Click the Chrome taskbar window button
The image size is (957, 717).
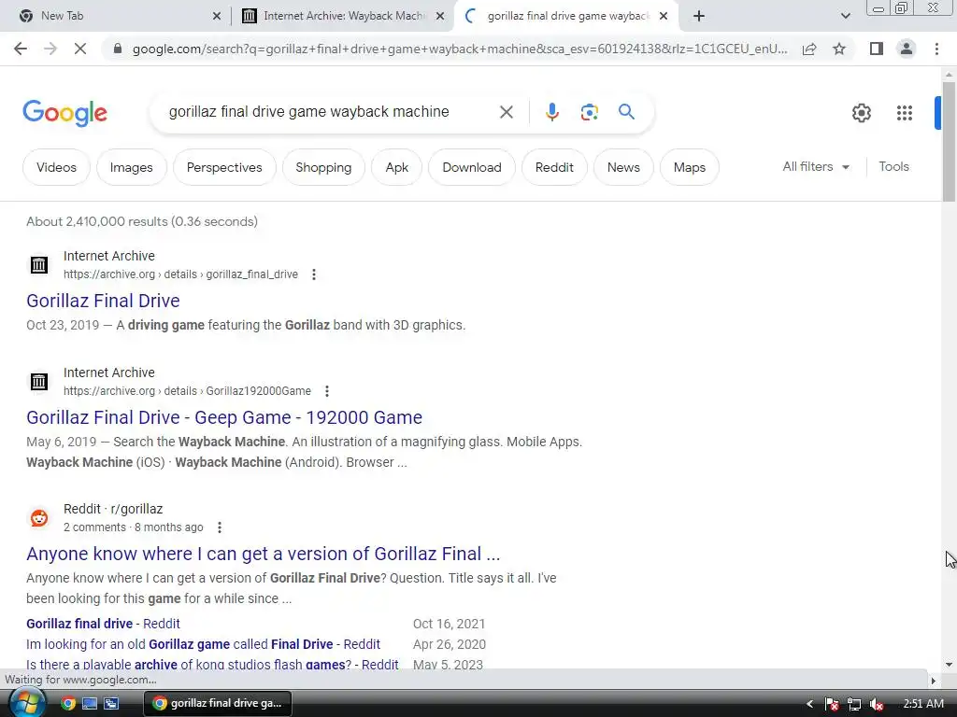[x=217, y=703]
